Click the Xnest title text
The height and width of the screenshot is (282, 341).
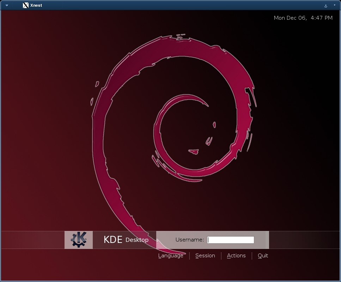pyautogui.click(x=36, y=5)
